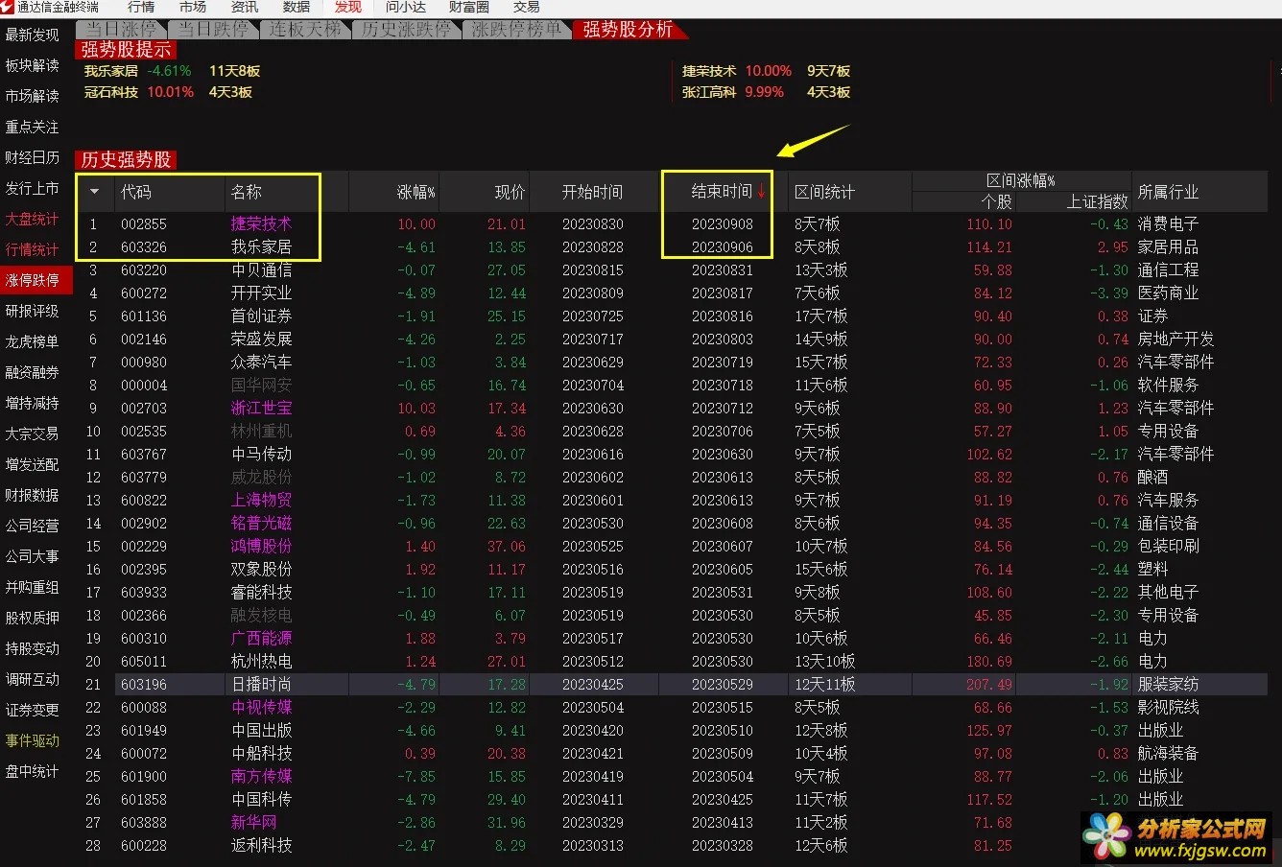The image size is (1282, 867).
Task: Open the 历史涨跌停 tab
Action: [407, 30]
